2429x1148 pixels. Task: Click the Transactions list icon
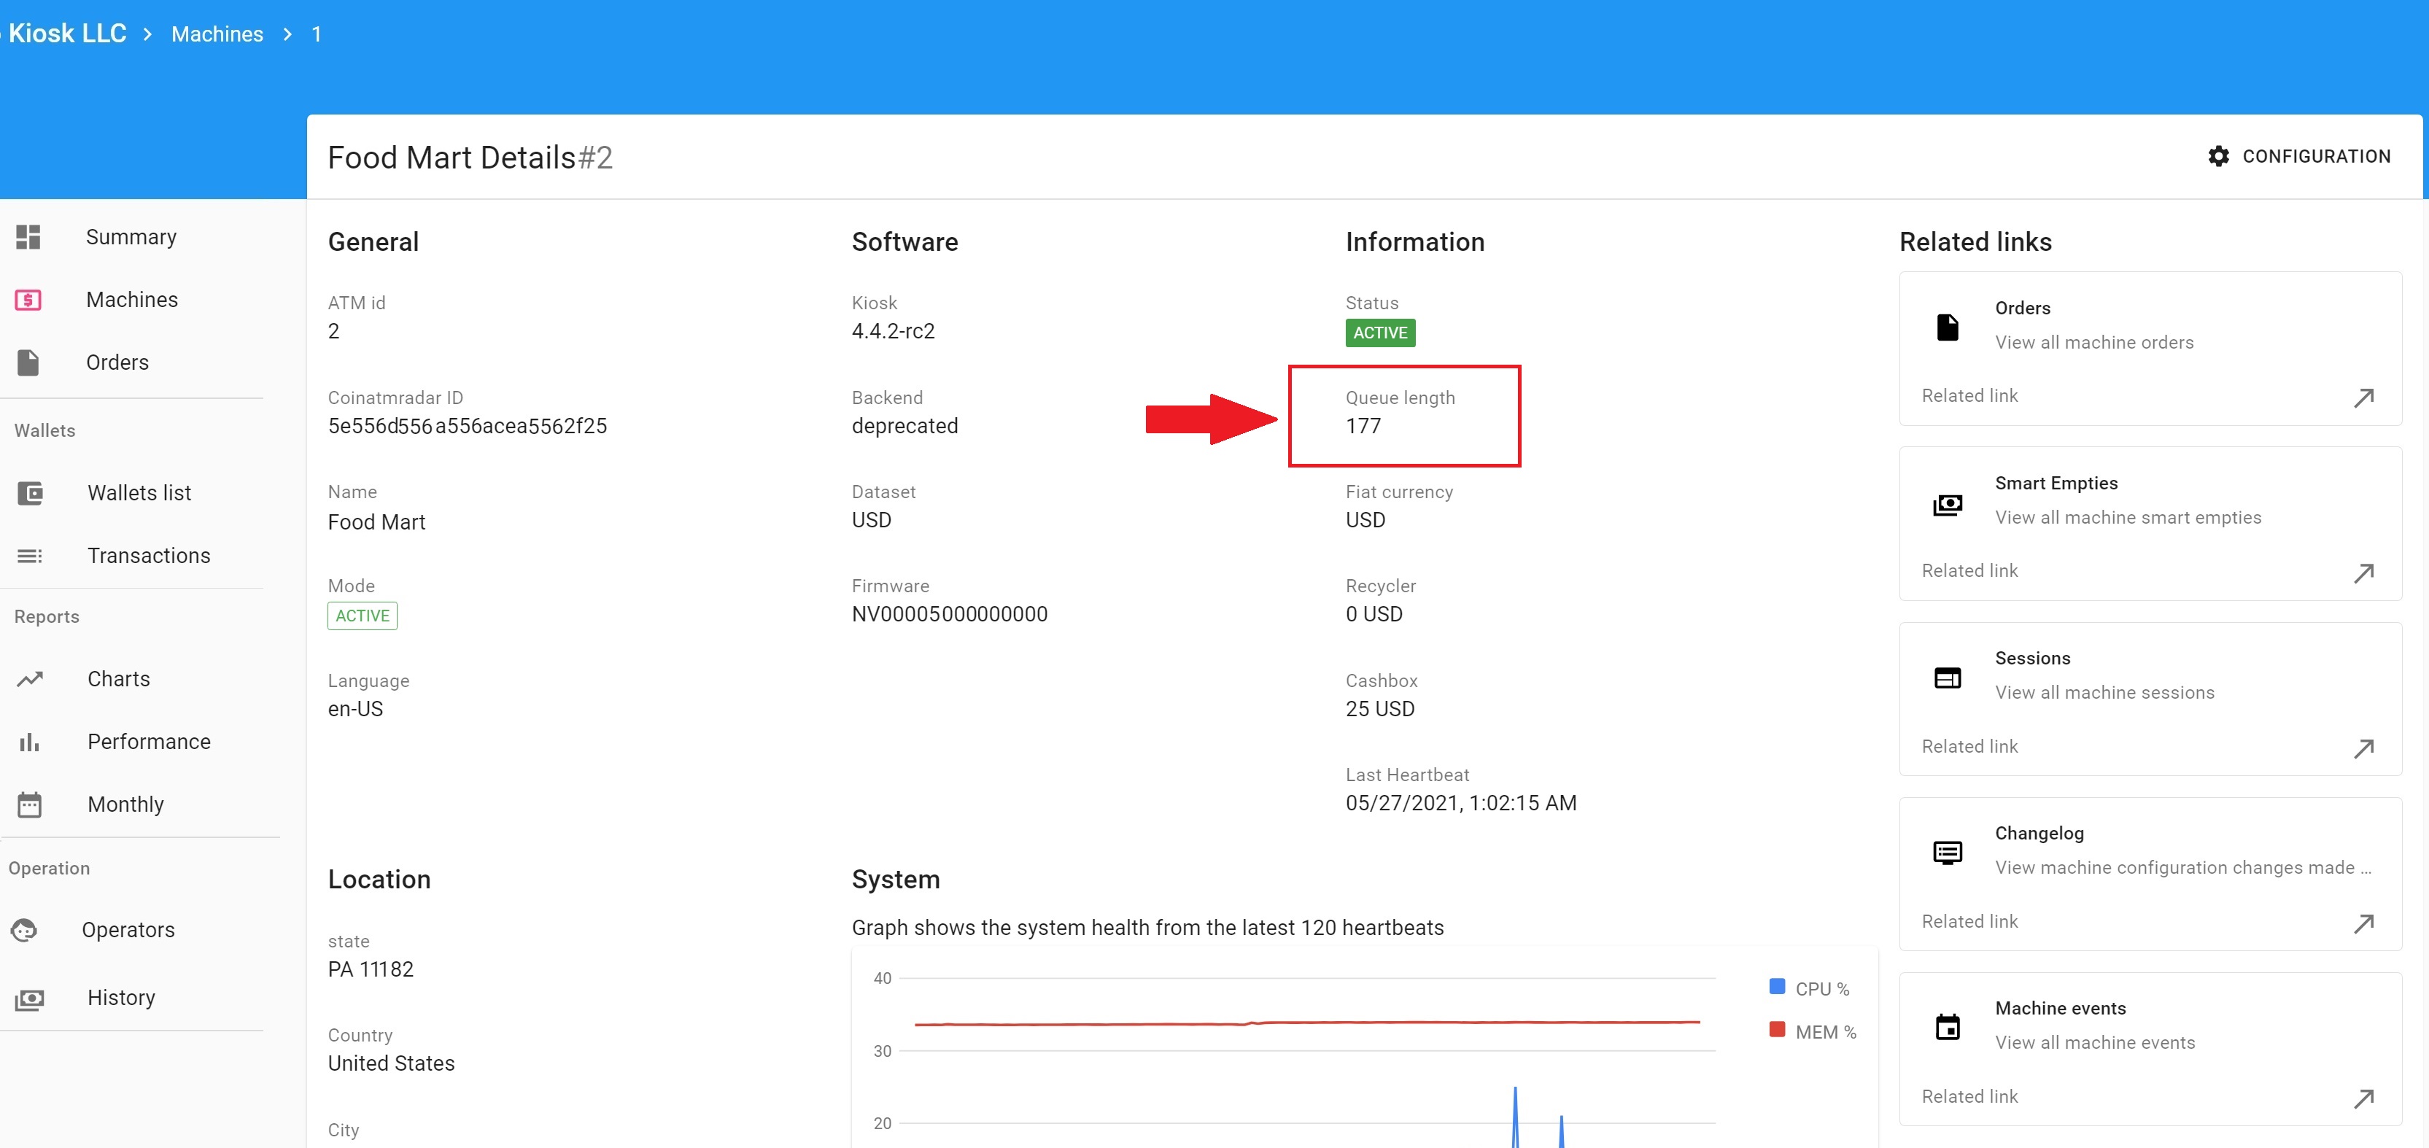[x=29, y=556]
